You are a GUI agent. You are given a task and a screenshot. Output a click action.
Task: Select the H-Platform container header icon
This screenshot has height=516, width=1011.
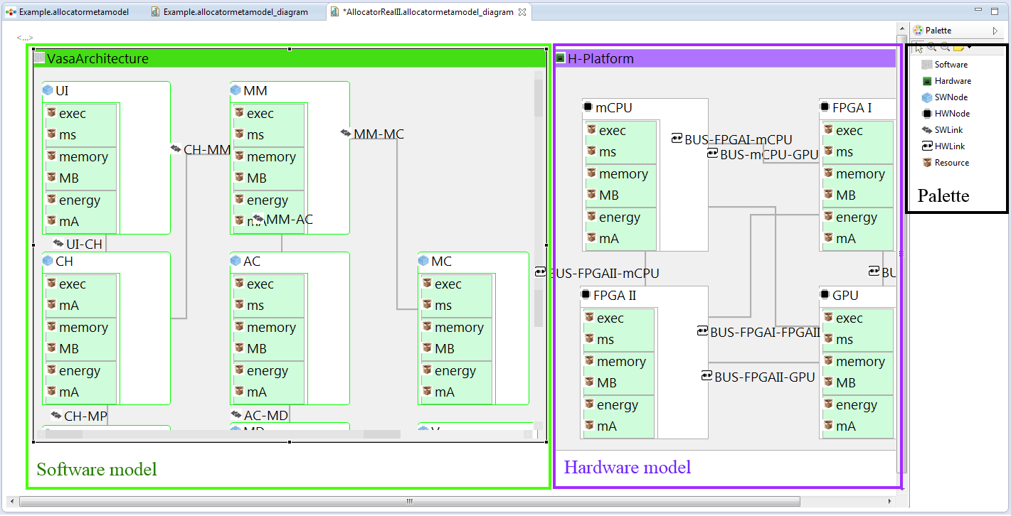(x=560, y=58)
